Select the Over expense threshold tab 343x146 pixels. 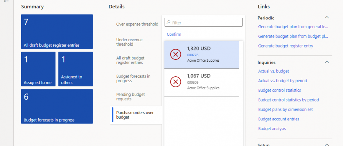137,24
